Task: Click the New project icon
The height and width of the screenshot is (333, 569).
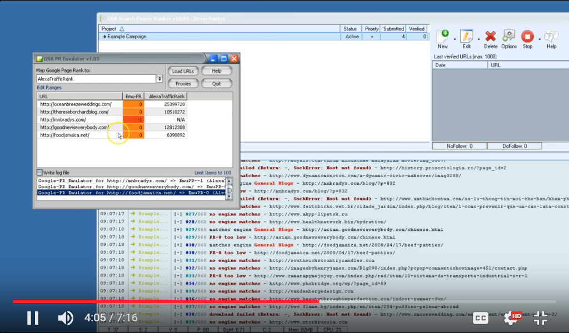Action: [443, 39]
